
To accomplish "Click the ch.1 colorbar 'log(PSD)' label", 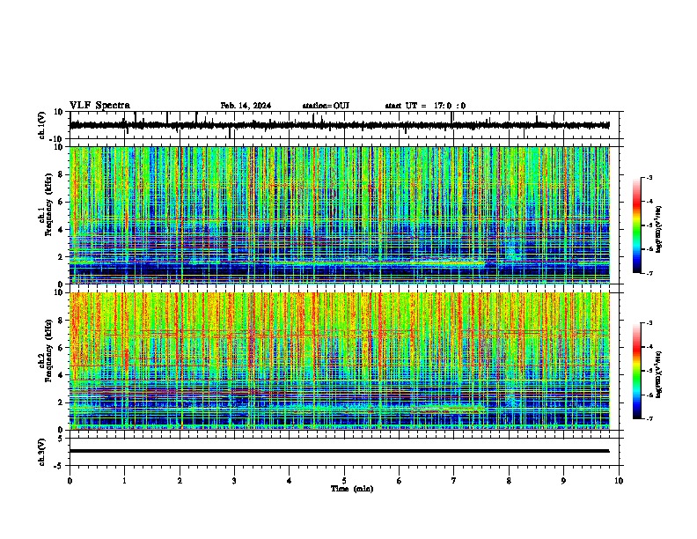I will tap(658, 230).
